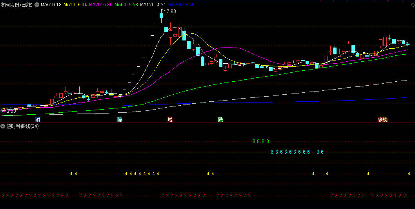The image size is (415, 209).
Task: Click the 财 financial event marker
Action: (x=38, y=119)
